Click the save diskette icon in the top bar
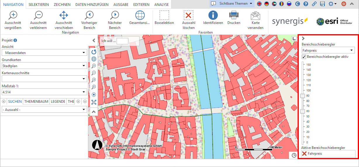Screen dimensions: 359x167 coord(322,4)
